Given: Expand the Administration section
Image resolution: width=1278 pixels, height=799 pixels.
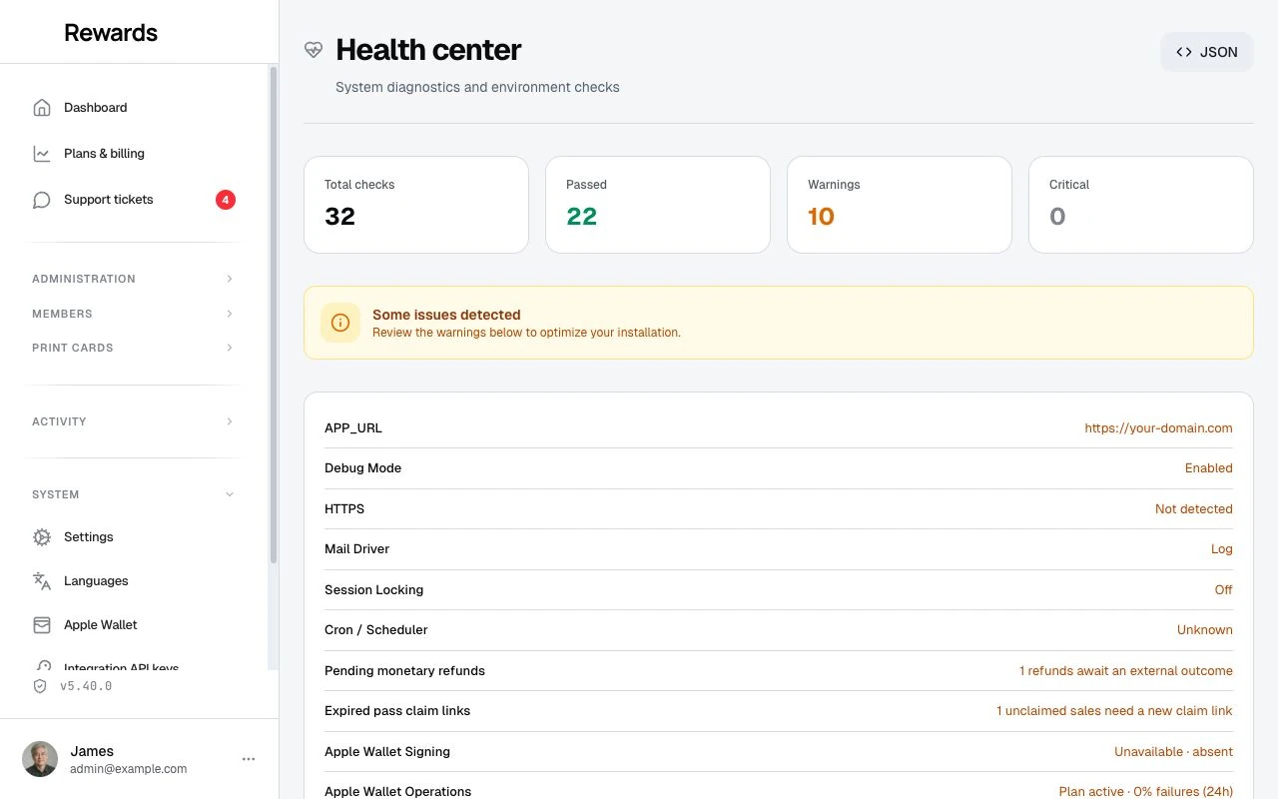Looking at the screenshot, I should (135, 279).
